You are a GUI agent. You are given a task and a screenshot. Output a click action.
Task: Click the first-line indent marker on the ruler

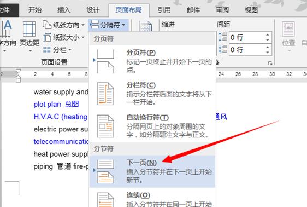(18, 71)
